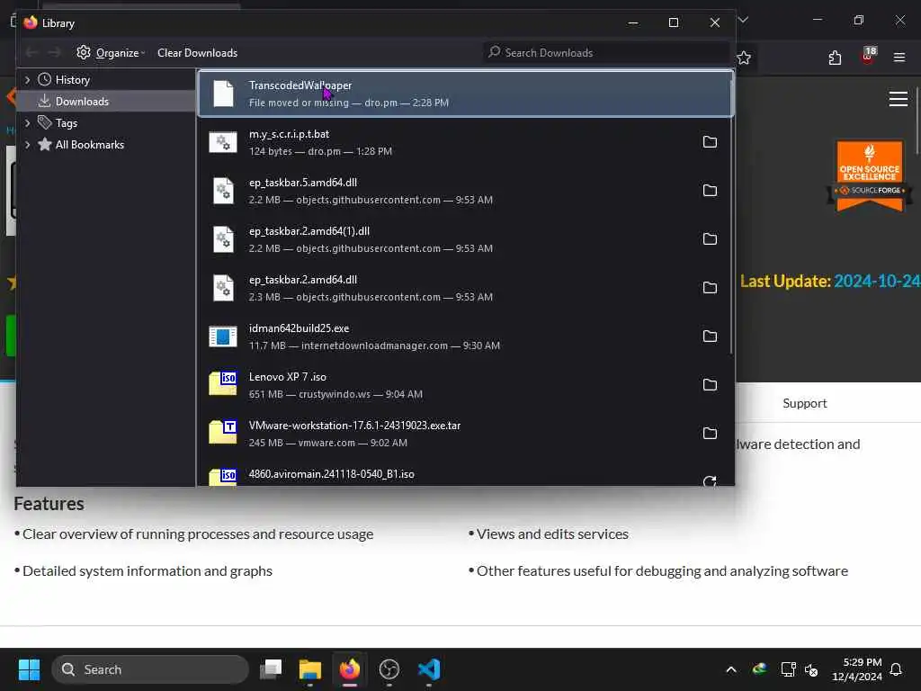The width and height of the screenshot is (921, 691).
Task: Click the network status tray icon
Action: click(788, 669)
